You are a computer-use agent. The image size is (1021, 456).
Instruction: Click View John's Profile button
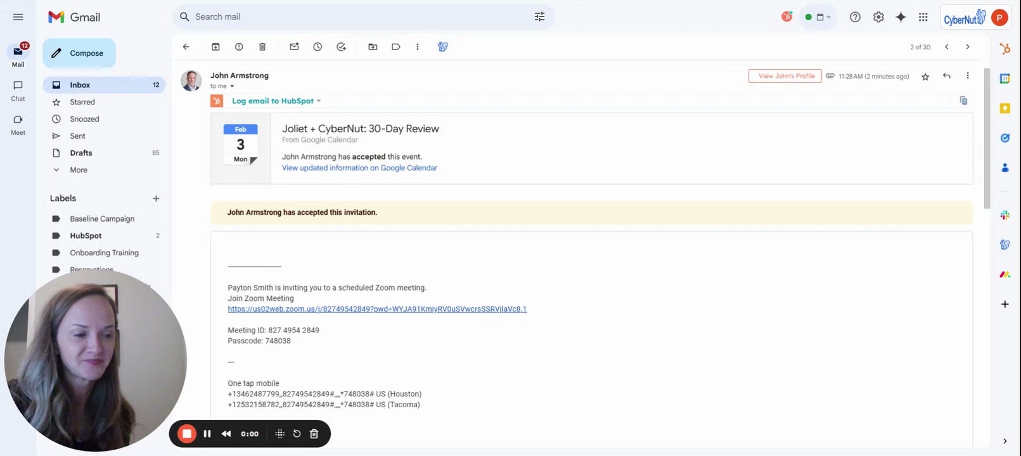785,76
